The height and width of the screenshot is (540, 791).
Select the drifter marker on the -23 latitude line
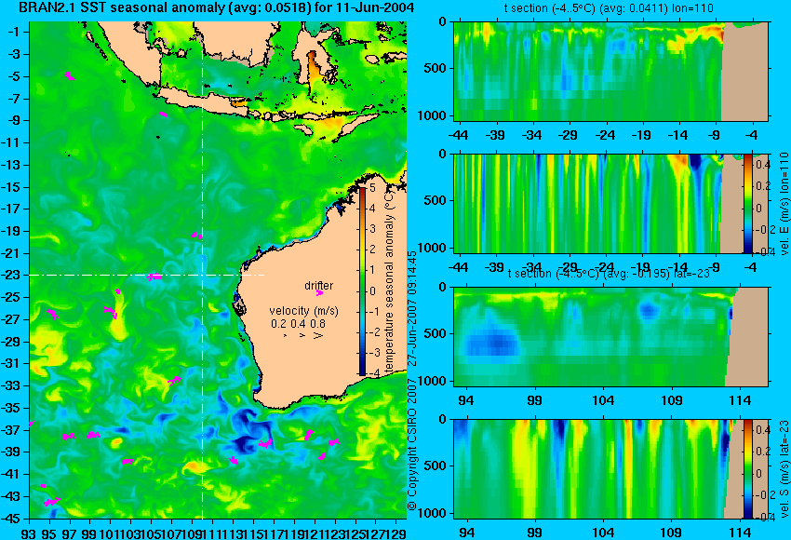click(x=154, y=277)
